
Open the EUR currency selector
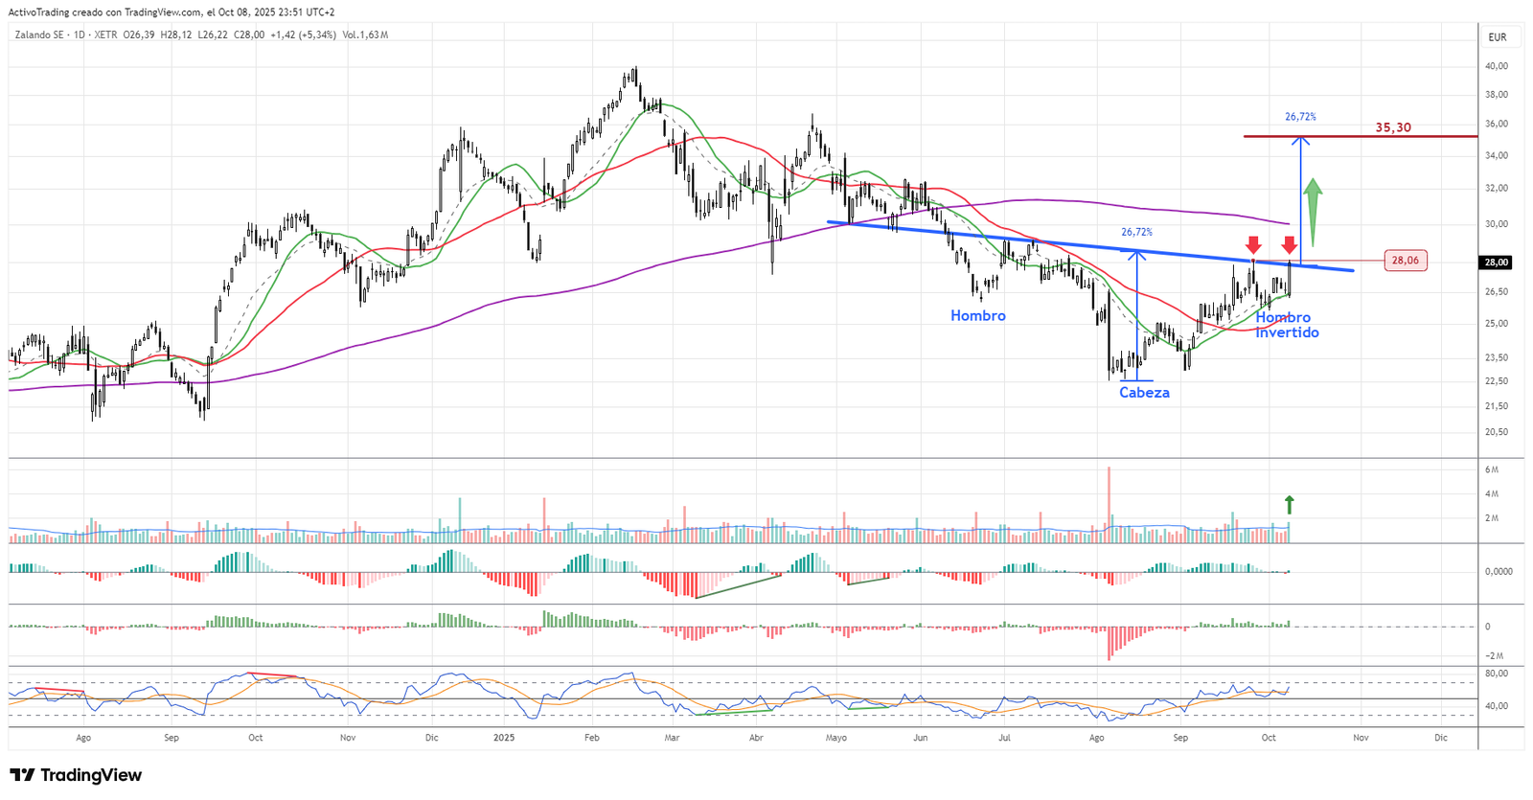tap(1498, 37)
